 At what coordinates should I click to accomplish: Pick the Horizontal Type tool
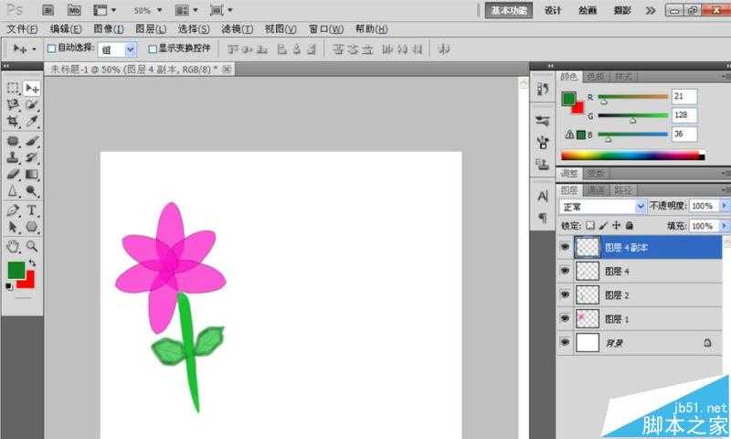click(32, 209)
